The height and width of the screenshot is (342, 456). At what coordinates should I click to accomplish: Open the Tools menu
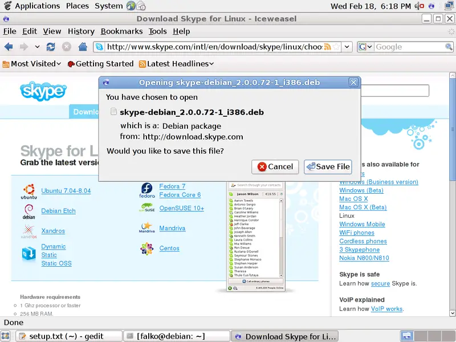pyautogui.click(x=158, y=31)
